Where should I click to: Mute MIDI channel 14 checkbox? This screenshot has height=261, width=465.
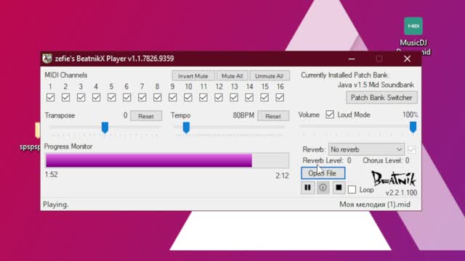tap(249, 97)
